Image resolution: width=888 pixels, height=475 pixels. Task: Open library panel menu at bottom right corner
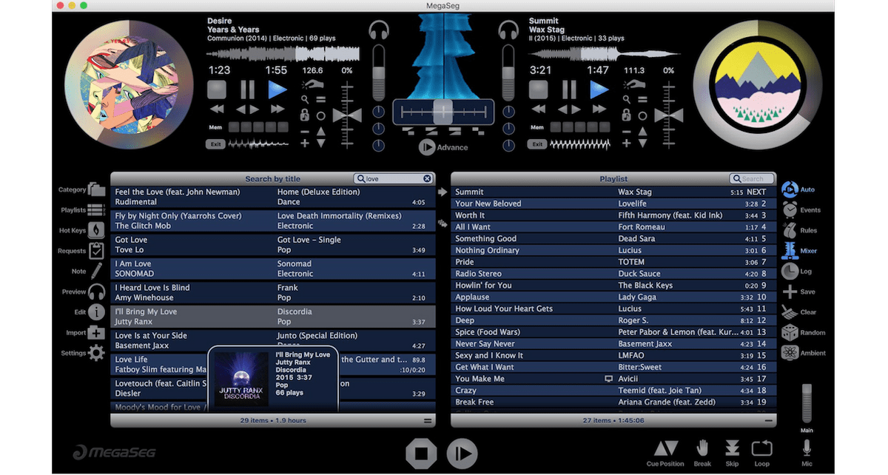pos(428,420)
